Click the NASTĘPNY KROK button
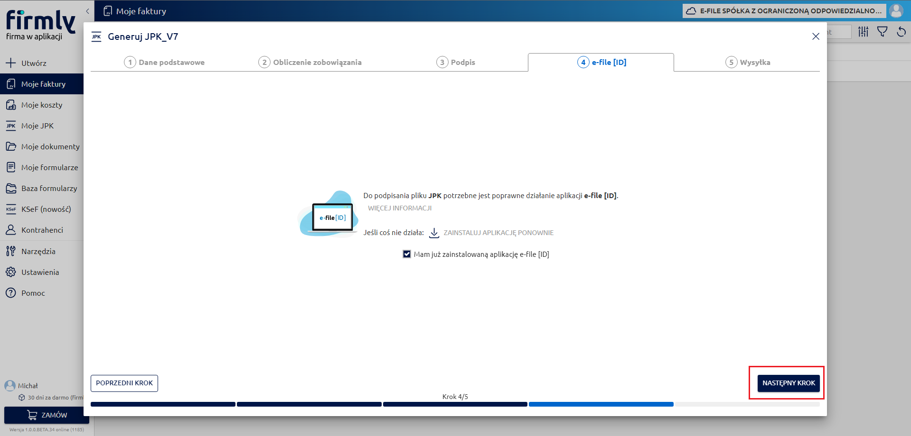Screen dimensions: 911x436 tap(789, 383)
